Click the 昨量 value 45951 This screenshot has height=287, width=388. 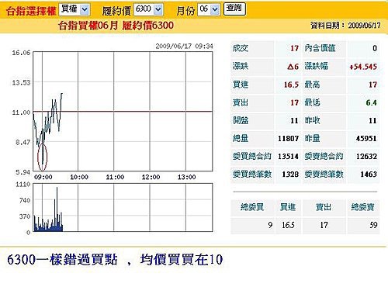(366, 139)
